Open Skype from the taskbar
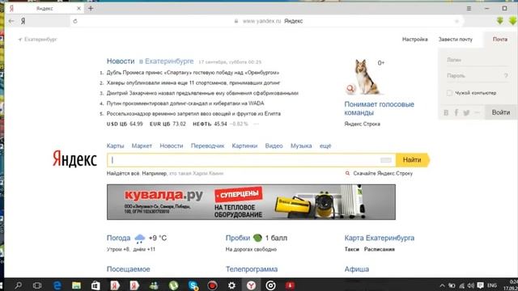The image size is (518, 291). 193,285
